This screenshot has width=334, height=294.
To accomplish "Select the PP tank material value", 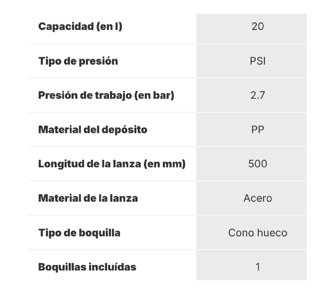I will click(x=258, y=130).
